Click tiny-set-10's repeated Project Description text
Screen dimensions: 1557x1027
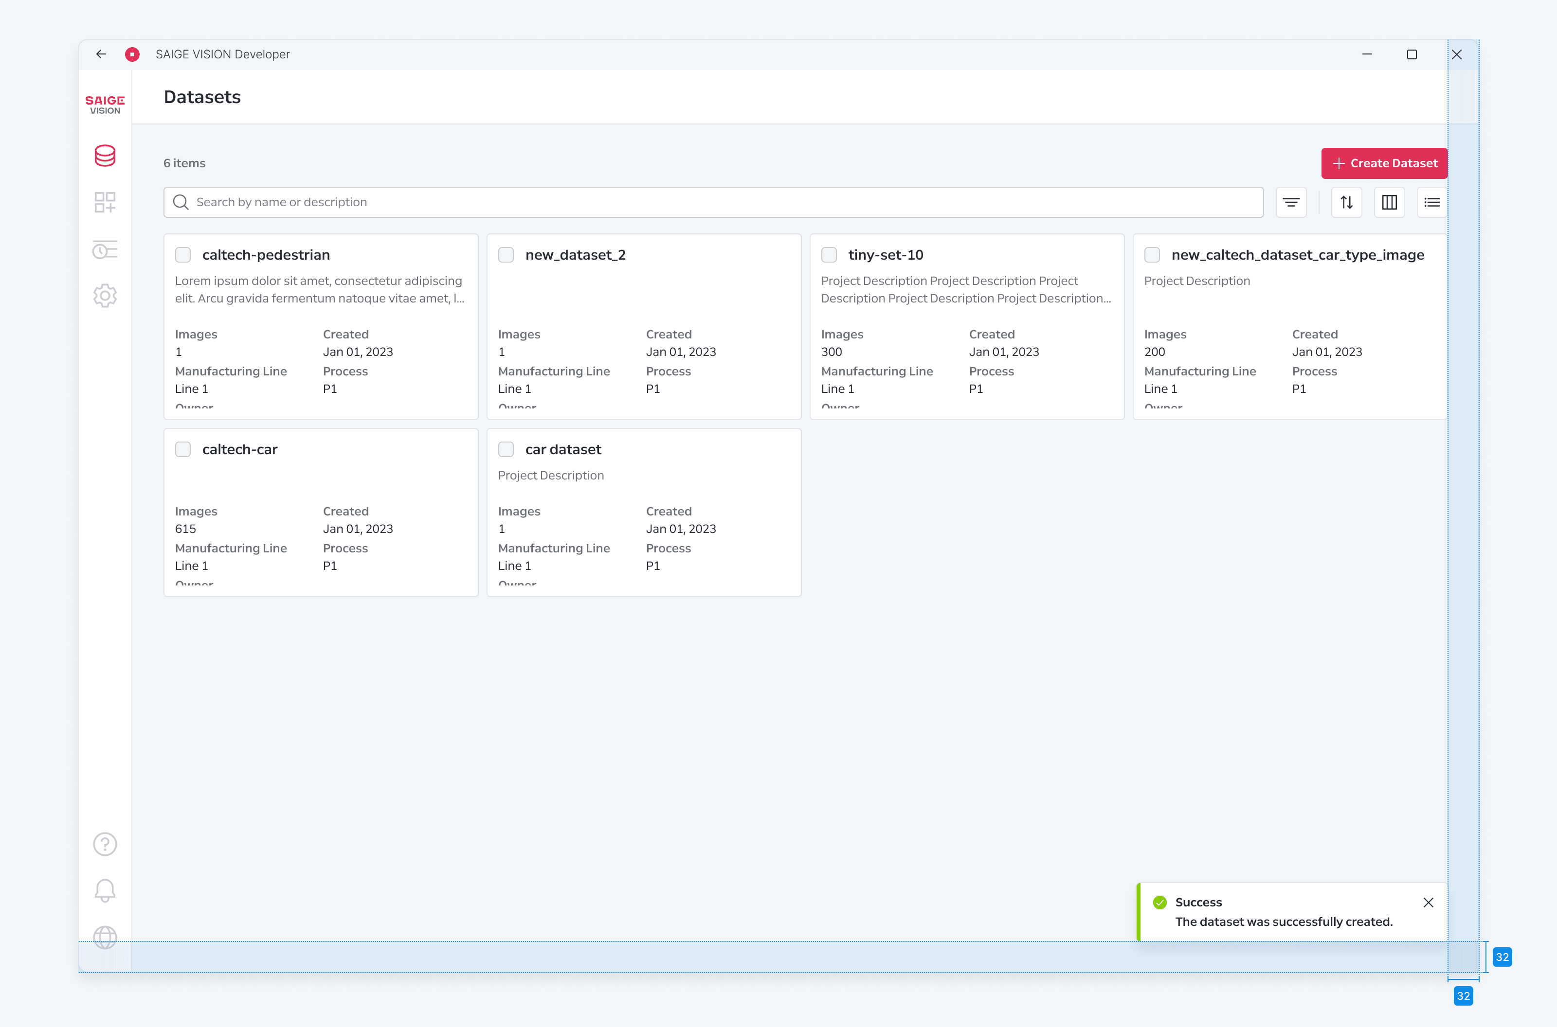966,289
